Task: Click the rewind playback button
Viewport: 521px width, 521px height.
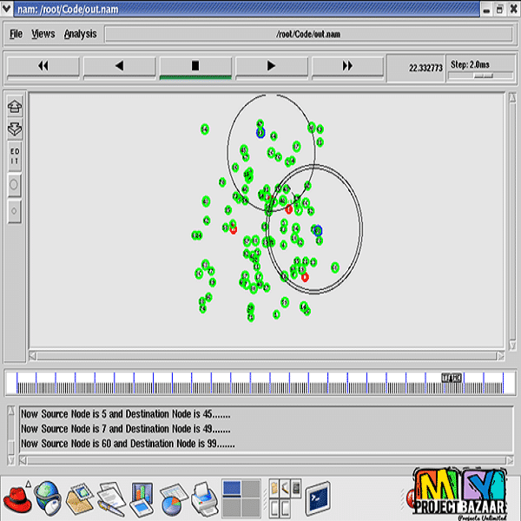Action: (x=43, y=66)
